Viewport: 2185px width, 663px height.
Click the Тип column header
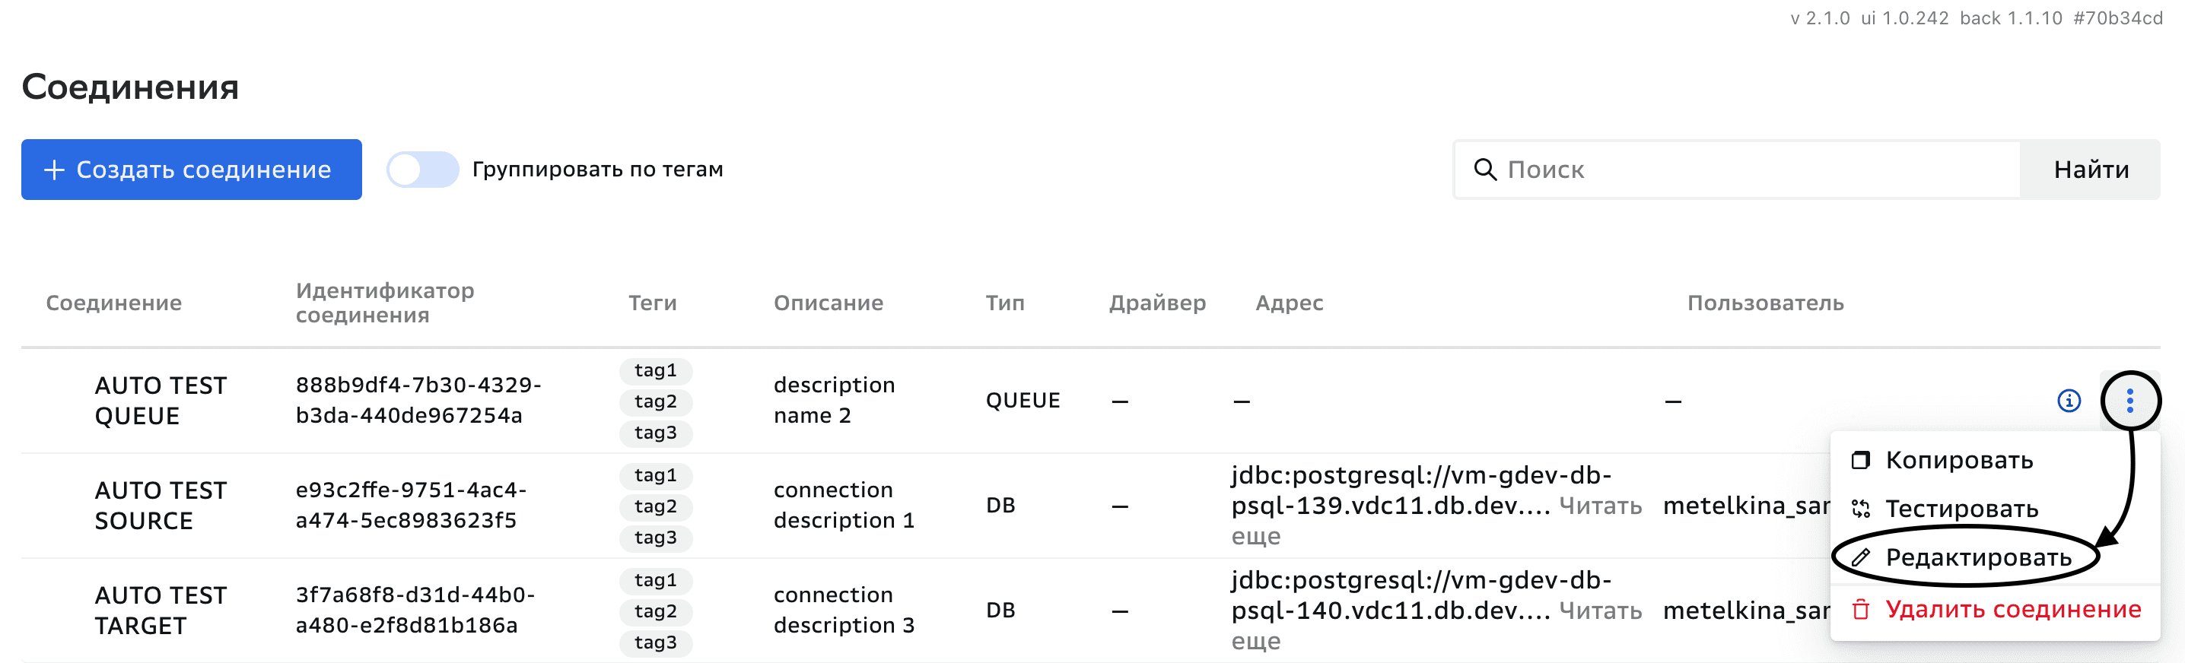[x=1004, y=303]
